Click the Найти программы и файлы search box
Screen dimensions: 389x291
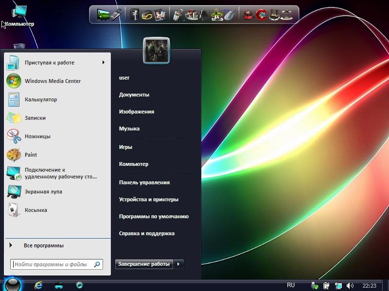[x=51, y=264]
